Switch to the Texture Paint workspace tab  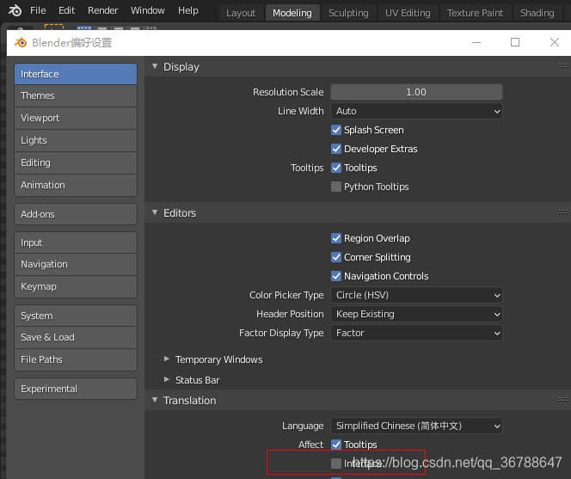click(x=475, y=13)
